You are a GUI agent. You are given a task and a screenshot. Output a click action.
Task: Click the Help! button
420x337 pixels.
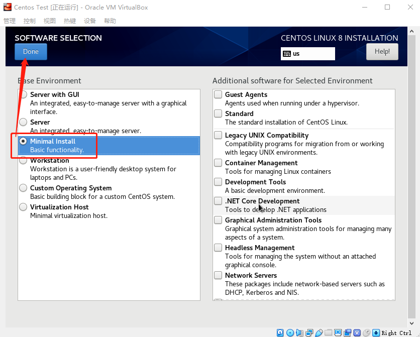(x=382, y=51)
